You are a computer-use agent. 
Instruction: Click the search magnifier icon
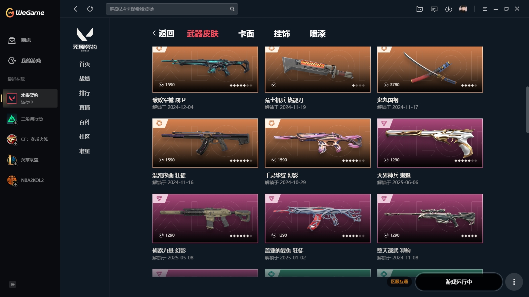tap(232, 9)
